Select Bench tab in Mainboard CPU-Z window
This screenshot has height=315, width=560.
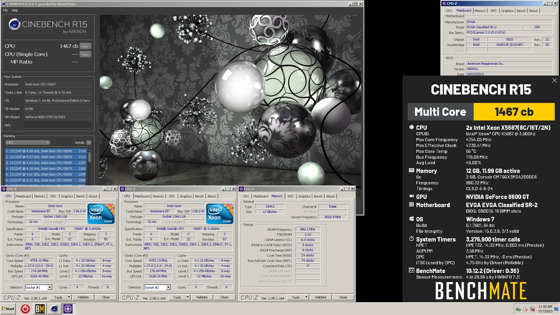[x=521, y=11]
